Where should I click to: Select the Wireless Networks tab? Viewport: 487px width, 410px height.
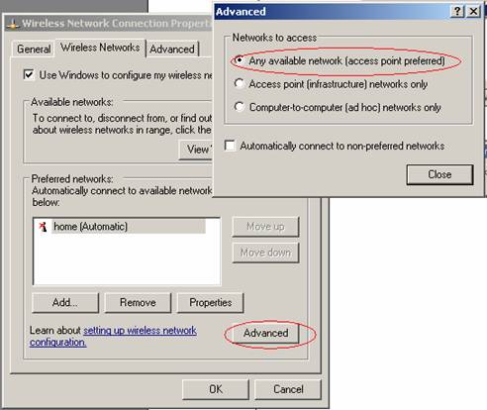tap(100, 48)
